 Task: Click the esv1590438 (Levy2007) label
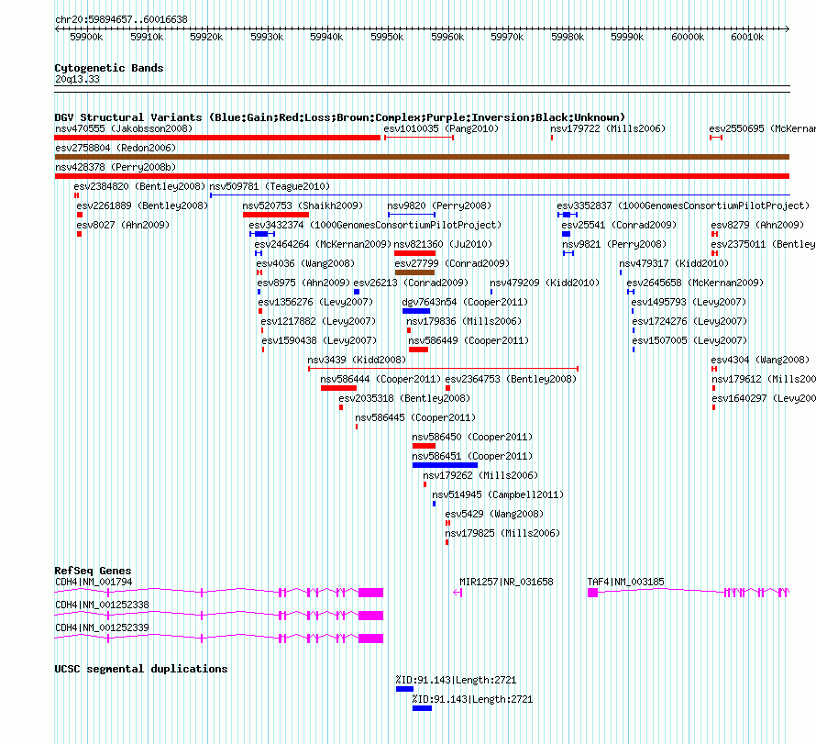(319, 340)
